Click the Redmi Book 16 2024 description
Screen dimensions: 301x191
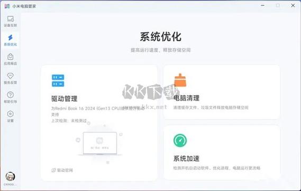coord(98,111)
